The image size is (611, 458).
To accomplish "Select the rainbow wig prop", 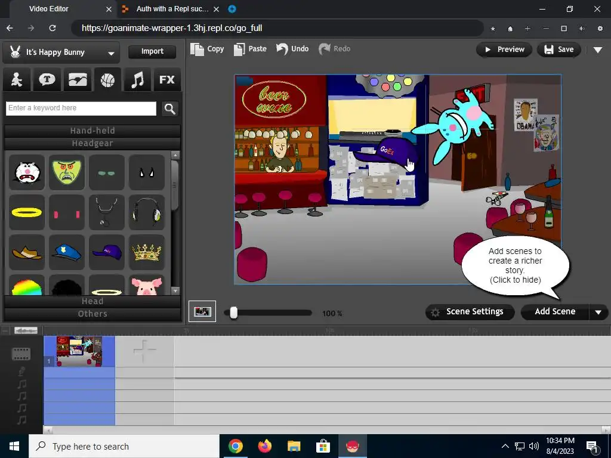I will point(26,286).
